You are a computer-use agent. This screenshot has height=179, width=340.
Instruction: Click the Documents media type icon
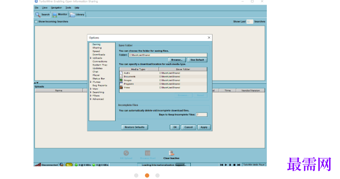tap(121, 76)
